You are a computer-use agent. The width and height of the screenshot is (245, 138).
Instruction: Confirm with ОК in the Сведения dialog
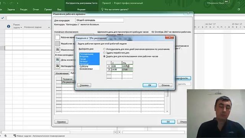tap(150, 85)
